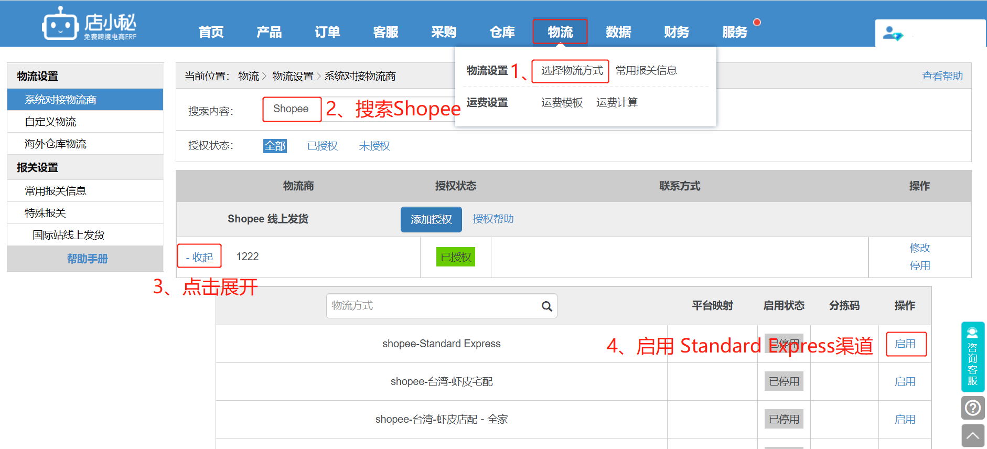Select 系统对接物流商 in sidebar
Image resolution: width=987 pixels, height=449 pixels.
85,100
